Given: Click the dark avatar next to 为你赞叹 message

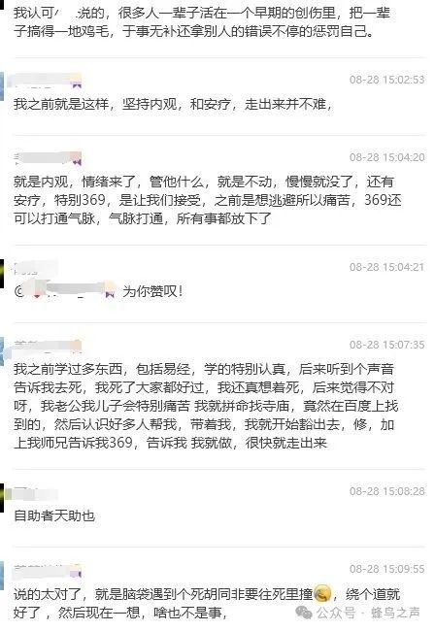Looking at the screenshot, I should click(x=2, y=273).
